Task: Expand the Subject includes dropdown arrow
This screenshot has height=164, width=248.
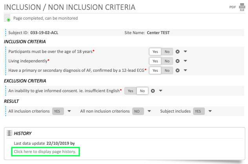Action: pos(210,111)
